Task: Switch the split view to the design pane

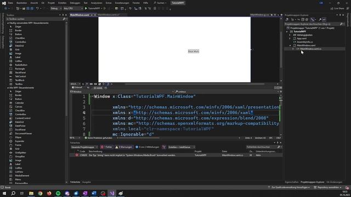Action: point(77,88)
